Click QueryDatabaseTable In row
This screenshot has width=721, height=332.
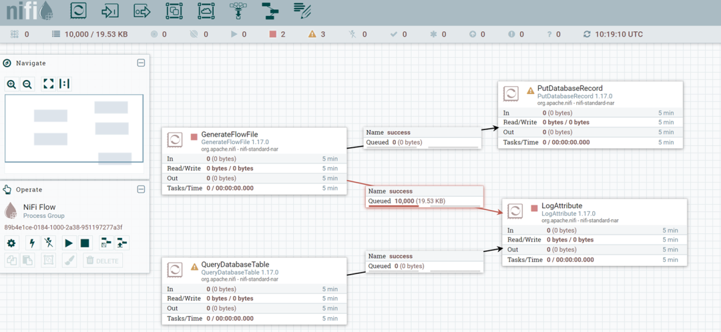[x=254, y=289]
